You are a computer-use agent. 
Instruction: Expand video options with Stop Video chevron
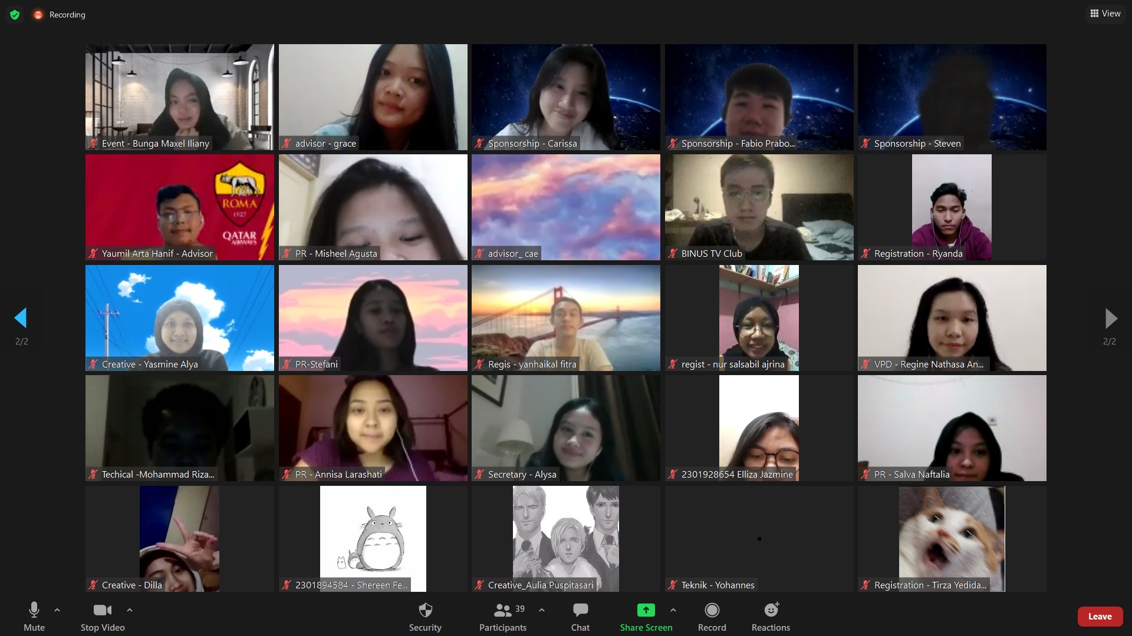click(129, 610)
